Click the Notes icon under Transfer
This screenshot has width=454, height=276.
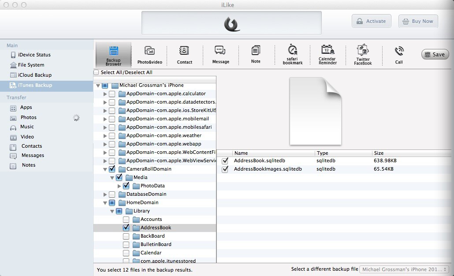pyautogui.click(x=13, y=166)
